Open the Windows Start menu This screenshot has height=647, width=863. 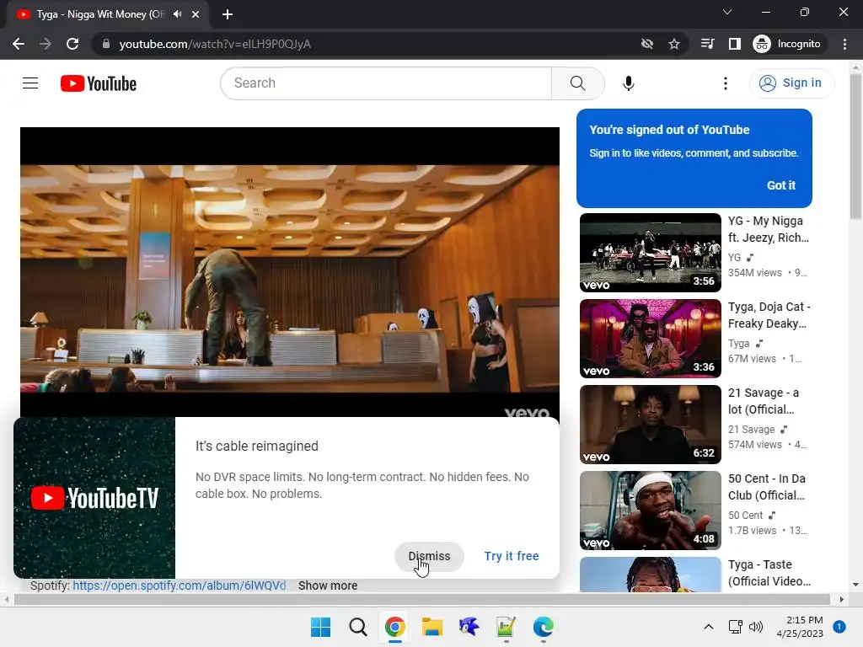click(x=320, y=627)
